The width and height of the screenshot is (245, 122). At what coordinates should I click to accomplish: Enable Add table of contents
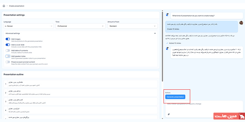[x=8, y=50]
